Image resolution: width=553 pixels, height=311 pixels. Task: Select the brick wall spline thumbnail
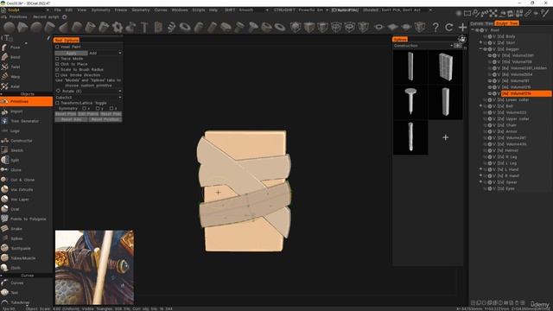446,67
